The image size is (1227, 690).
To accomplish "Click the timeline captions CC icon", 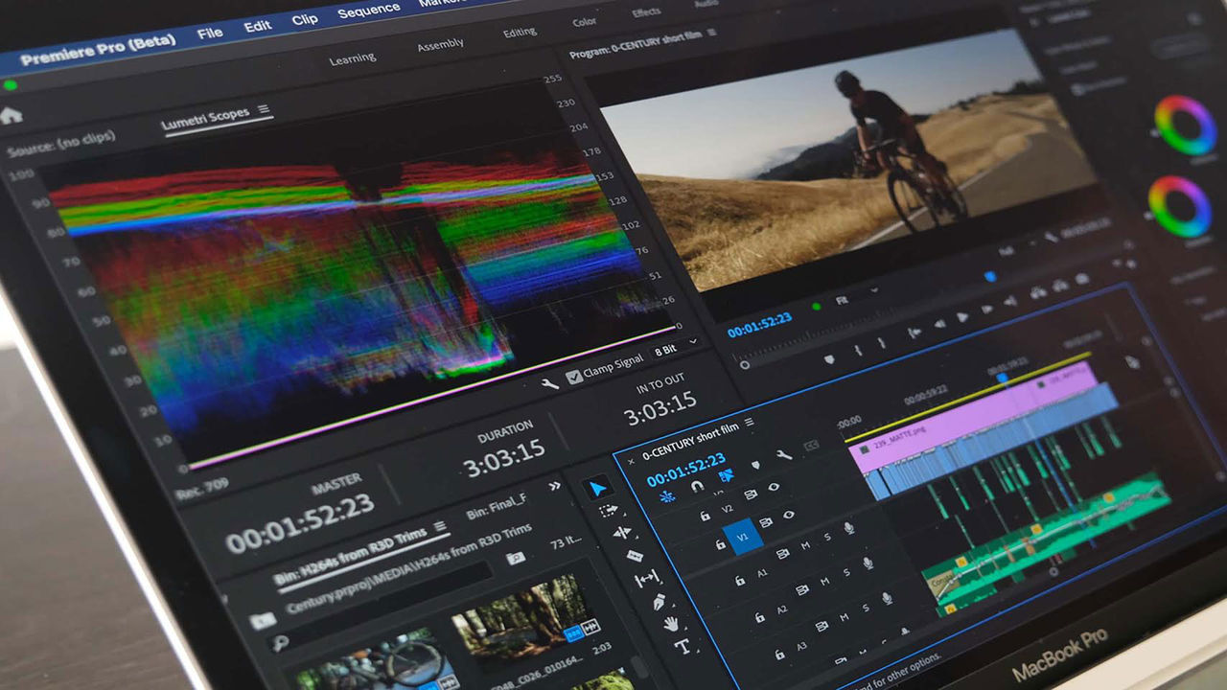I will [x=812, y=445].
